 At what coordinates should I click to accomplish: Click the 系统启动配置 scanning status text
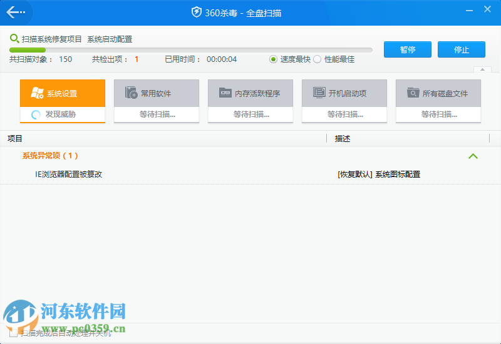click(x=110, y=39)
